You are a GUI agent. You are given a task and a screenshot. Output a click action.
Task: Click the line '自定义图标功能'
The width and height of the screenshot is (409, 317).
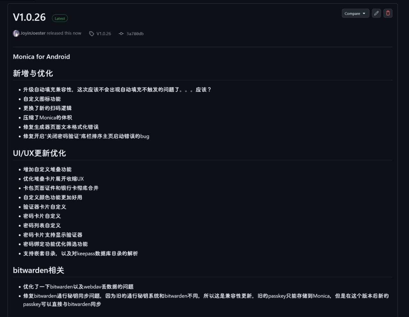[x=42, y=99]
